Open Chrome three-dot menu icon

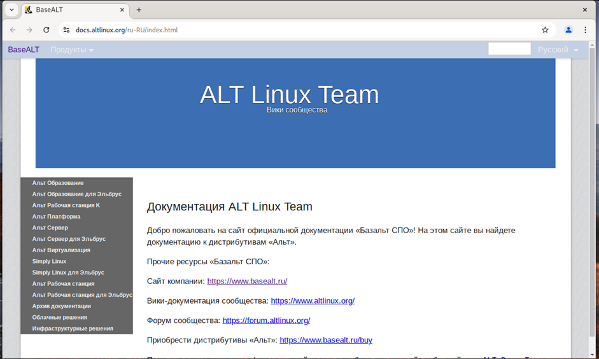tap(585, 30)
